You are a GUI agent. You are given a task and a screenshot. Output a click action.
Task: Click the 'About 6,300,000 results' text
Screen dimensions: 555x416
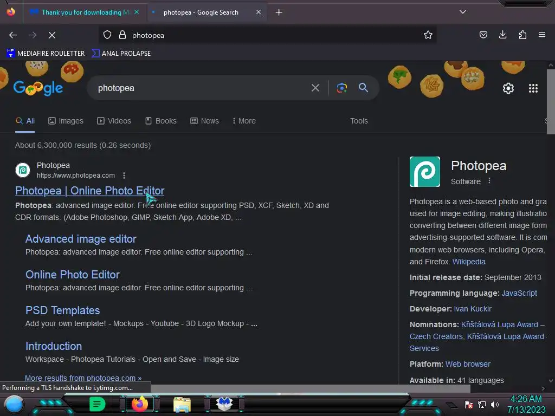[83, 145]
